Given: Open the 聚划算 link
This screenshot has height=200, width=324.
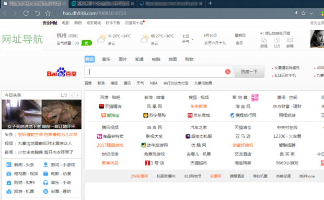Looking at the screenshot, I should pyautogui.click(x=240, y=98).
